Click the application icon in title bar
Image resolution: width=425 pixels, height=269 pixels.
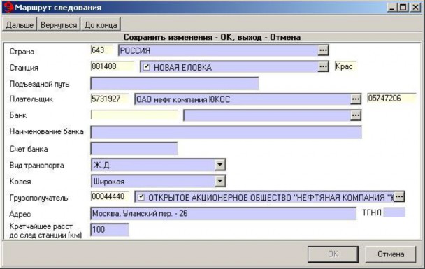pyautogui.click(x=8, y=7)
